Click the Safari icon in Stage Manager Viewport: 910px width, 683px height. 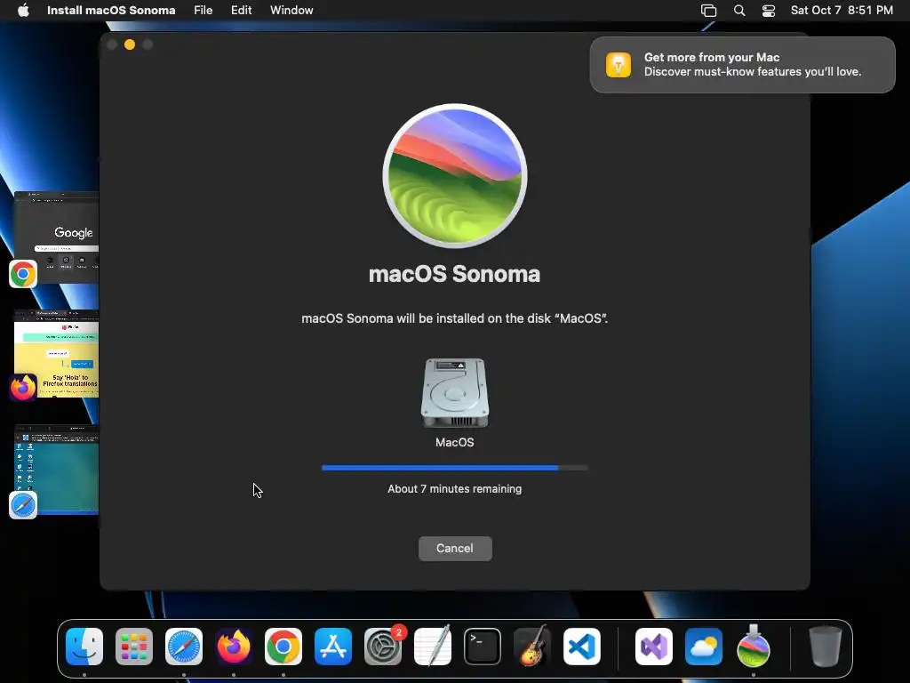(23, 505)
